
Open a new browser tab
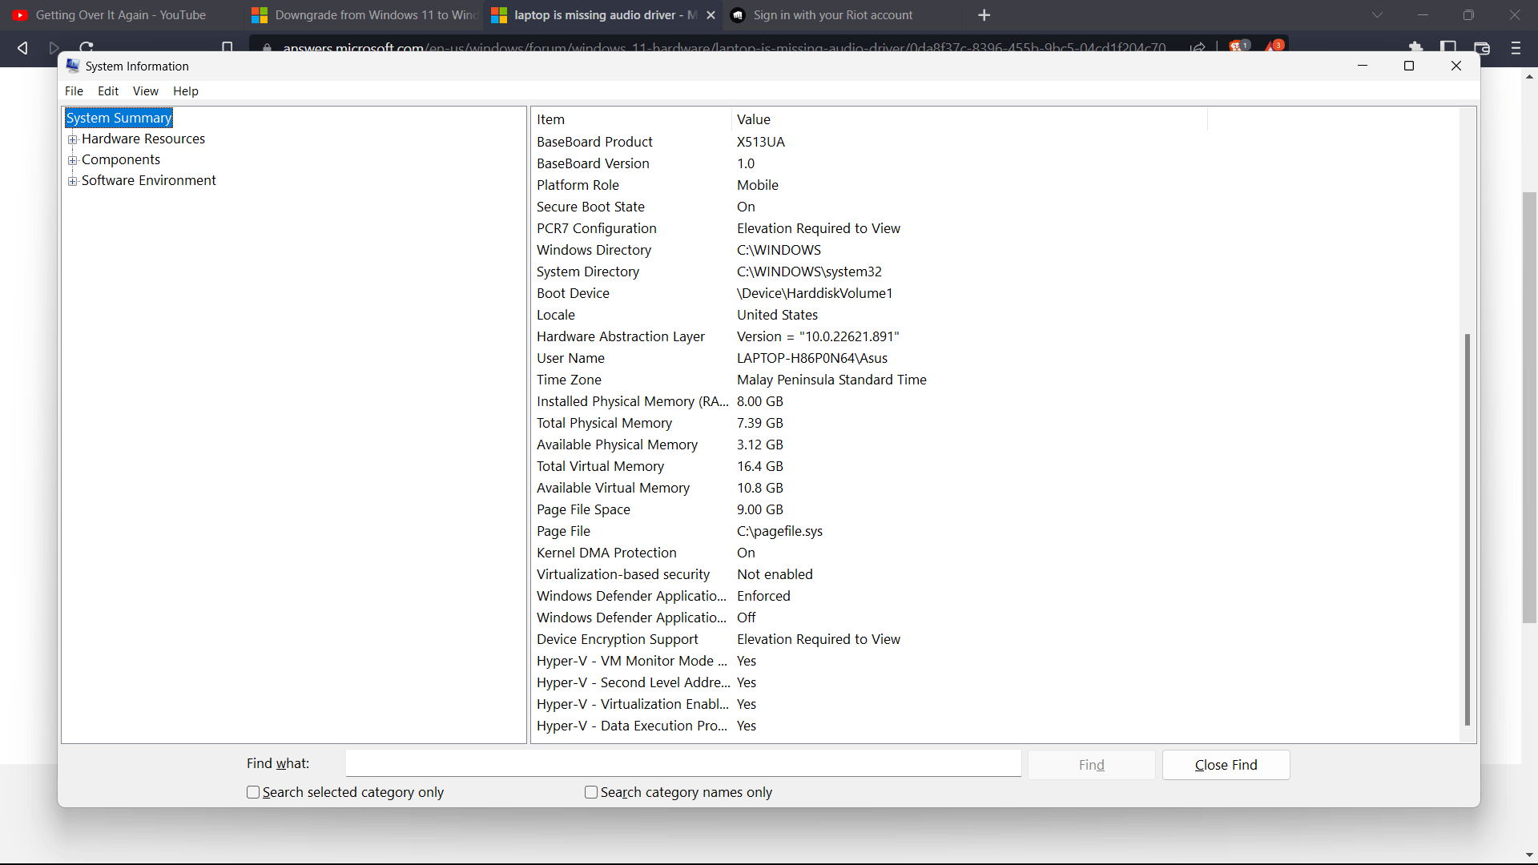coord(984,15)
